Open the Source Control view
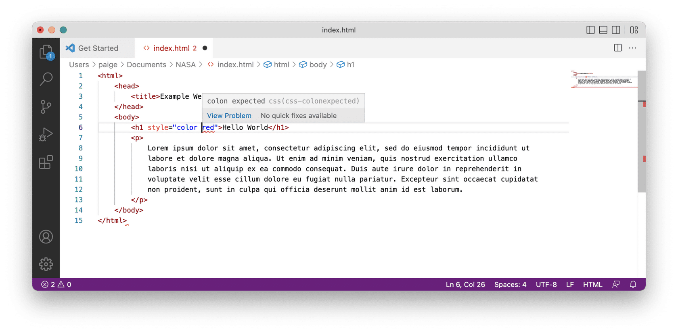 tap(46, 107)
